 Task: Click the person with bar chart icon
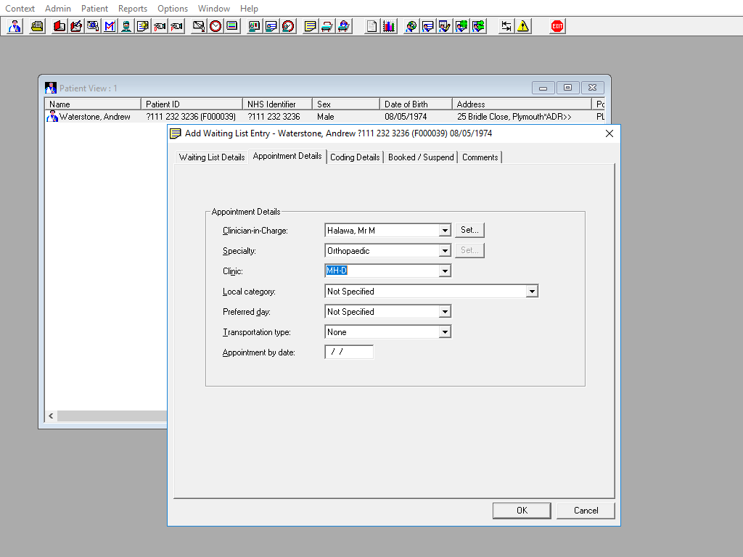(254, 26)
